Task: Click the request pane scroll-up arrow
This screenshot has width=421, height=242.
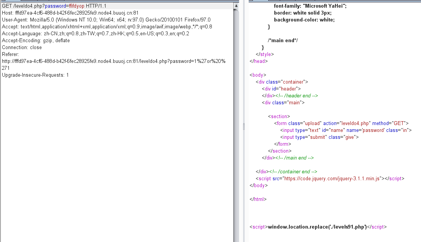Action: [236, 6]
